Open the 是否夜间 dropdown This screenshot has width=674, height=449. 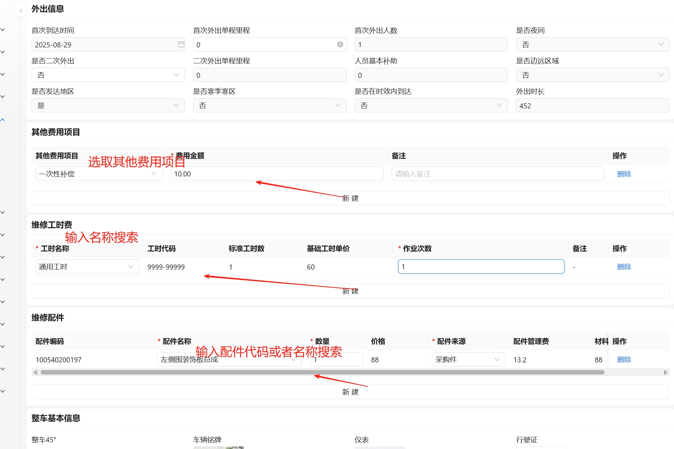pos(592,44)
